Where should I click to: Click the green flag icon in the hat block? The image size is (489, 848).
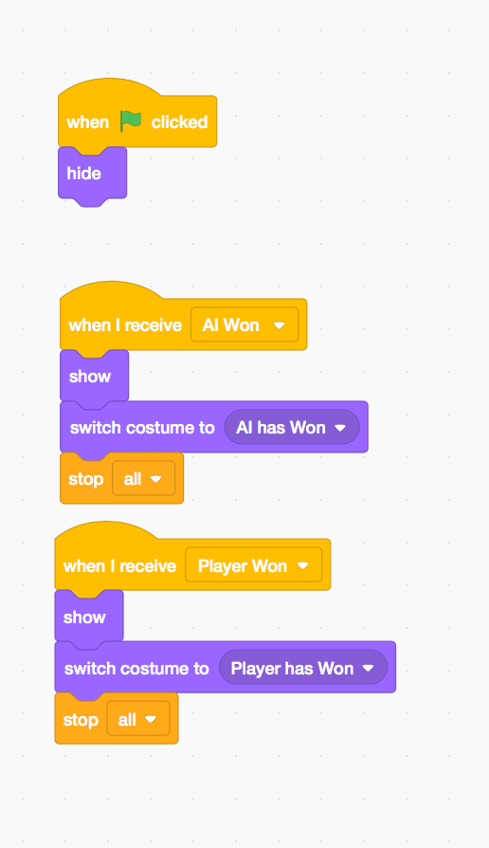[x=130, y=121]
